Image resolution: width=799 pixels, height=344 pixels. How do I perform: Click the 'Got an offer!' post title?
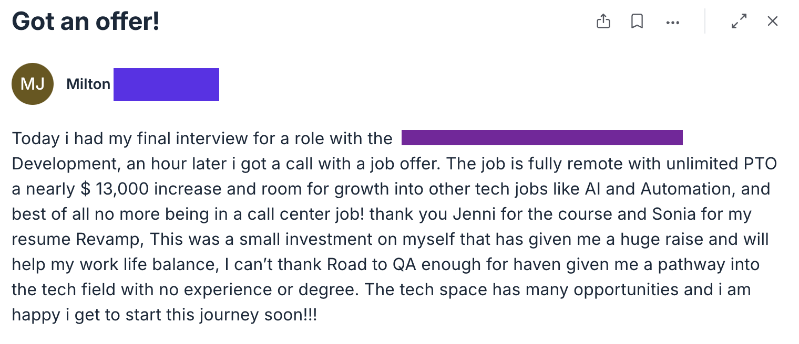point(85,22)
